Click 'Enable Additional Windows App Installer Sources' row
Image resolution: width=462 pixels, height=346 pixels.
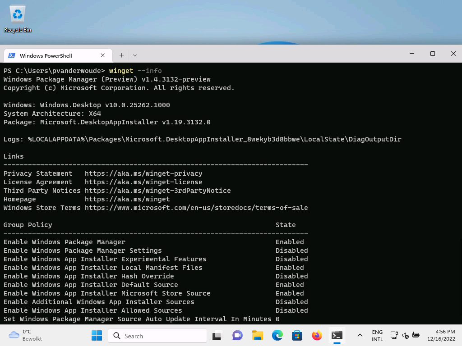click(x=156, y=301)
